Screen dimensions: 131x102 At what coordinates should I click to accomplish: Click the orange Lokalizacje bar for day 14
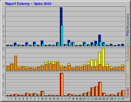coord(58,67)
